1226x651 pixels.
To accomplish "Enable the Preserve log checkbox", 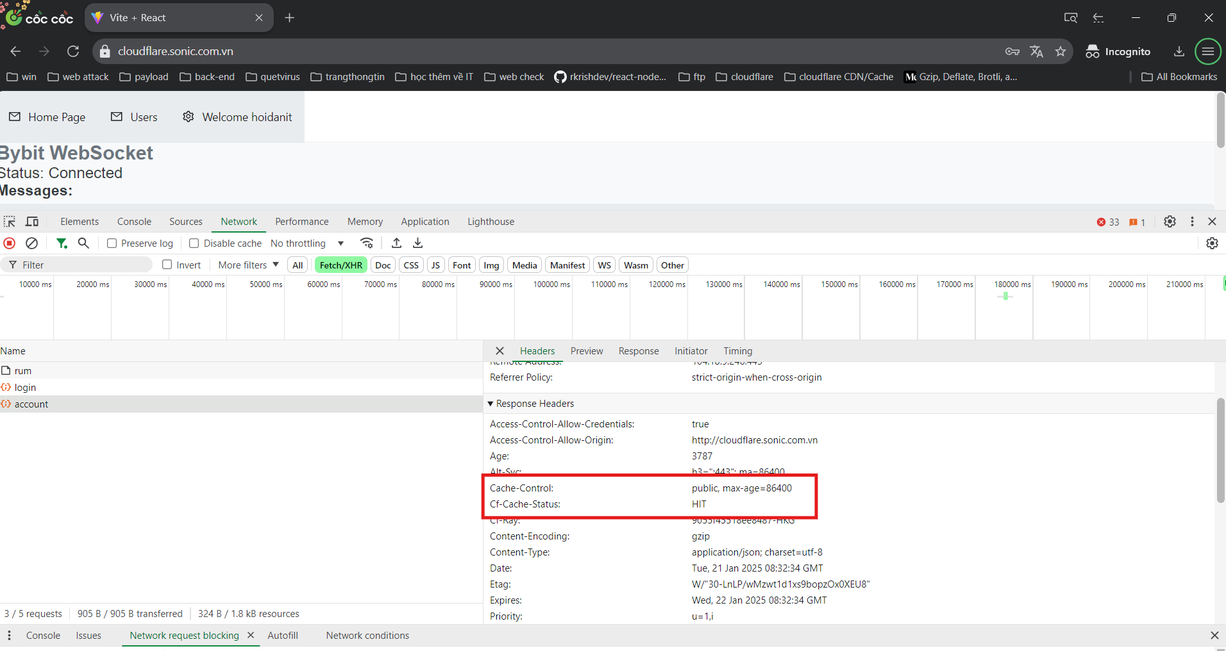I will [x=112, y=243].
